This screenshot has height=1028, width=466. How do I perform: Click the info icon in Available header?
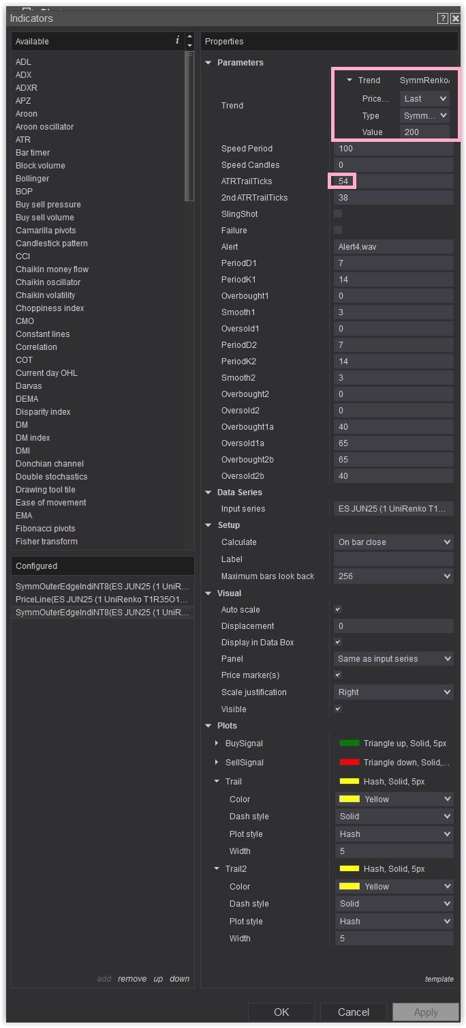pos(177,41)
